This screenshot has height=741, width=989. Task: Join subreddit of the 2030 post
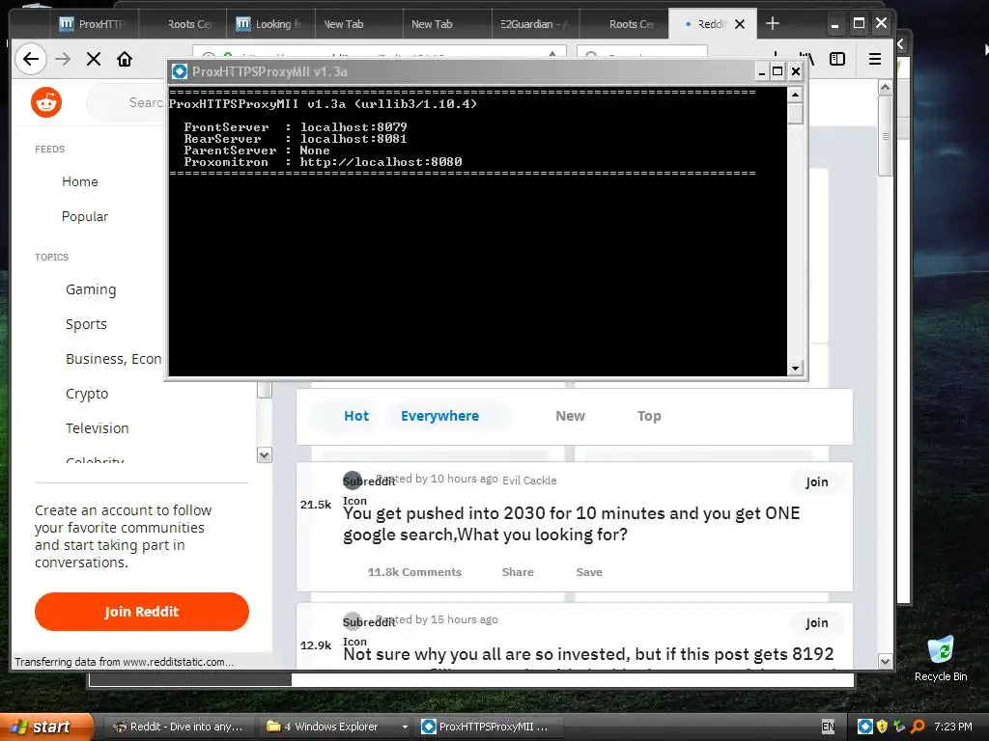click(x=817, y=482)
